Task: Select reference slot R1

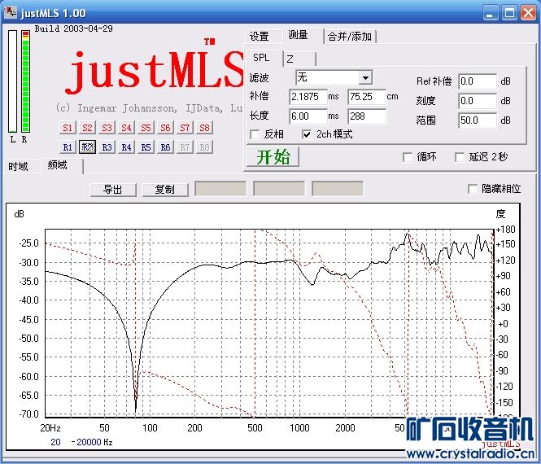Action: click(68, 147)
